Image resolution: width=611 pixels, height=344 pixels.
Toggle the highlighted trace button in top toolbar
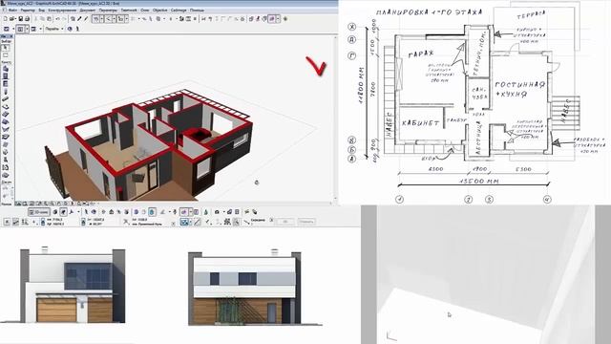tap(271, 19)
